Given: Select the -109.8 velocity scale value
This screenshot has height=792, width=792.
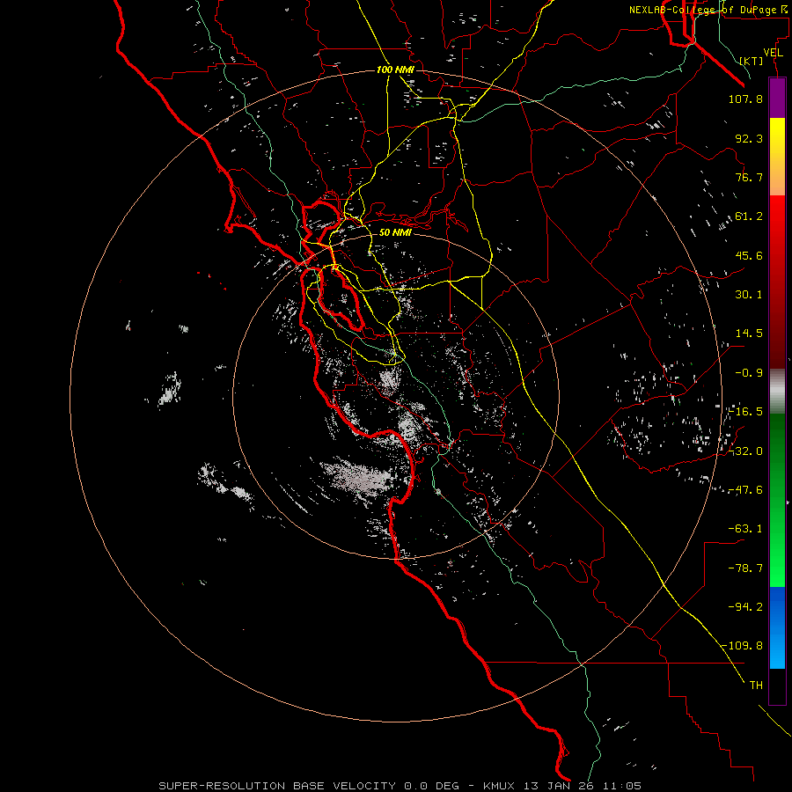Looking at the screenshot, I should 743,646.
